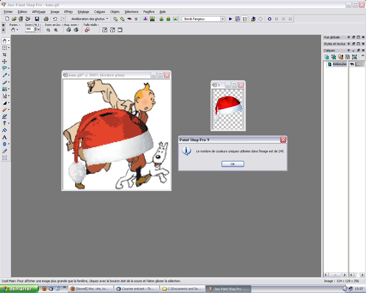Start script recording with the circle icon
366x293 pixels.
coord(270,19)
